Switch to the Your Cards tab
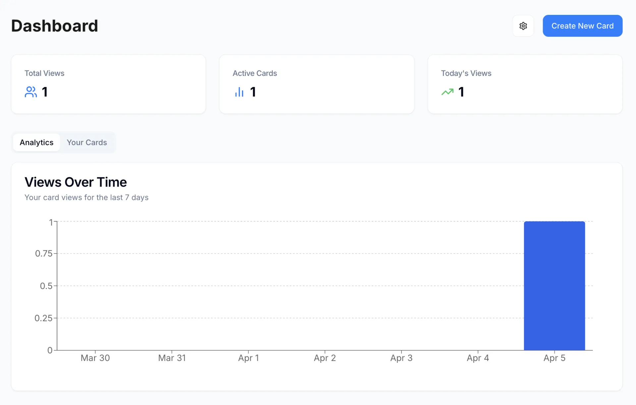636x405 pixels. 87,143
